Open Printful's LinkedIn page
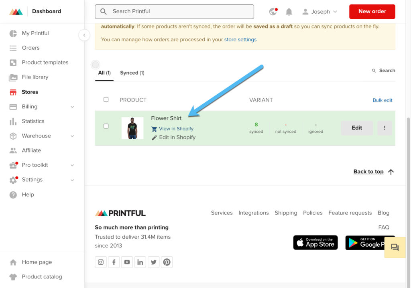The width and height of the screenshot is (411, 288). coord(140,262)
